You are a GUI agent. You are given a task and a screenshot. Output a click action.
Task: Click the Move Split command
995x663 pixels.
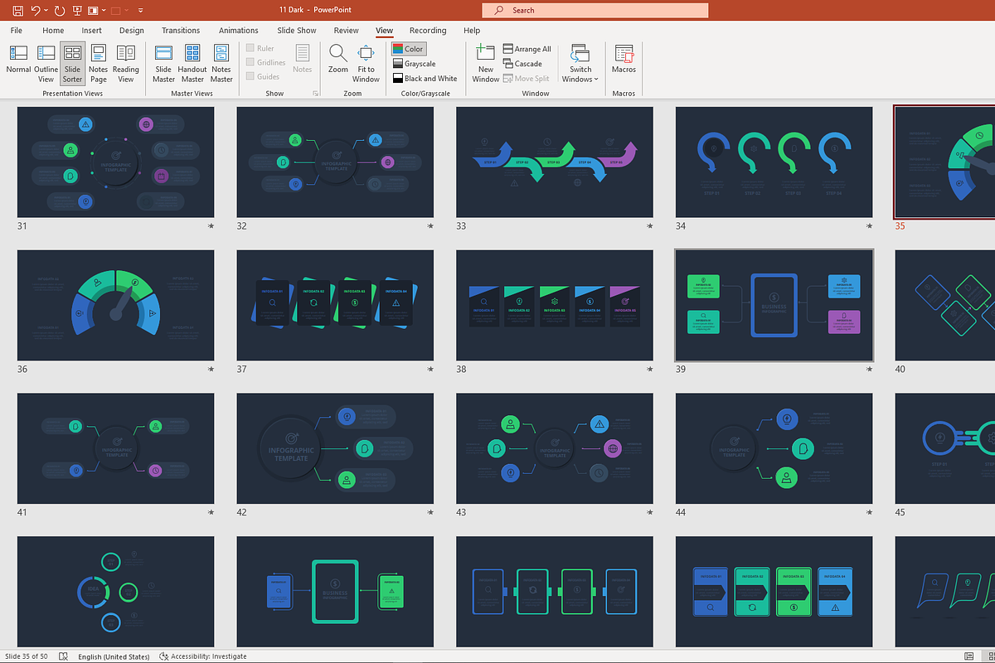coord(526,79)
